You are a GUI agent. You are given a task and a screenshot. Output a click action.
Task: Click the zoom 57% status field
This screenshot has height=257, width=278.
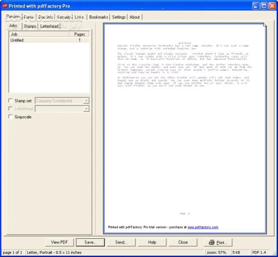coord(216,252)
